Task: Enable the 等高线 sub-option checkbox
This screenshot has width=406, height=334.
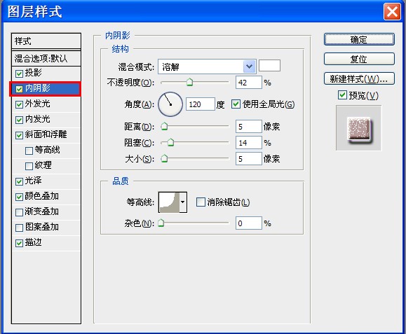Action: 29,151
